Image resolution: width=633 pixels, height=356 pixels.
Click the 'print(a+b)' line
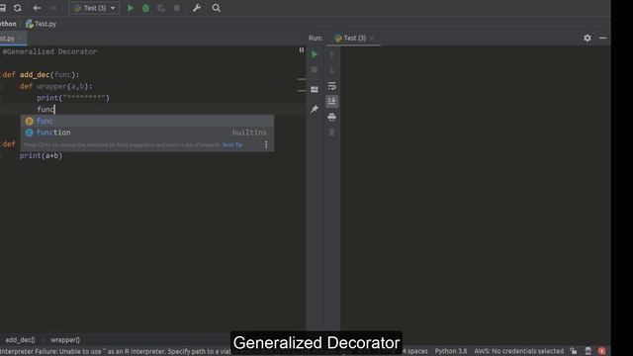(41, 155)
